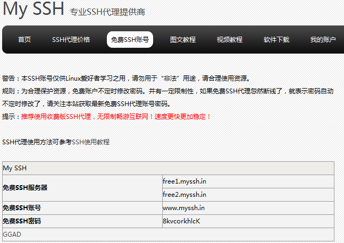Click the 免费SSH服务器 row label
The image size is (344, 243).
pos(25,188)
